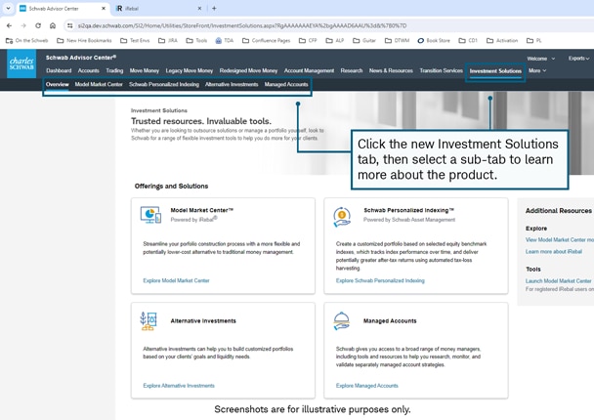Open site information icon in address bar
Viewport: 594px width, 420px height.
(x=69, y=25)
